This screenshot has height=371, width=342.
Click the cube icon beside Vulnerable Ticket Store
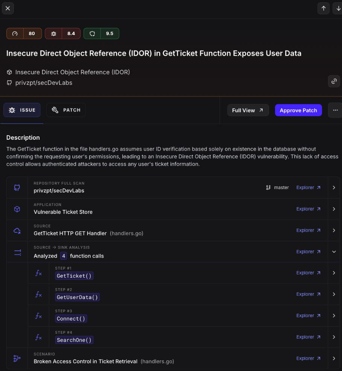[17, 209]
